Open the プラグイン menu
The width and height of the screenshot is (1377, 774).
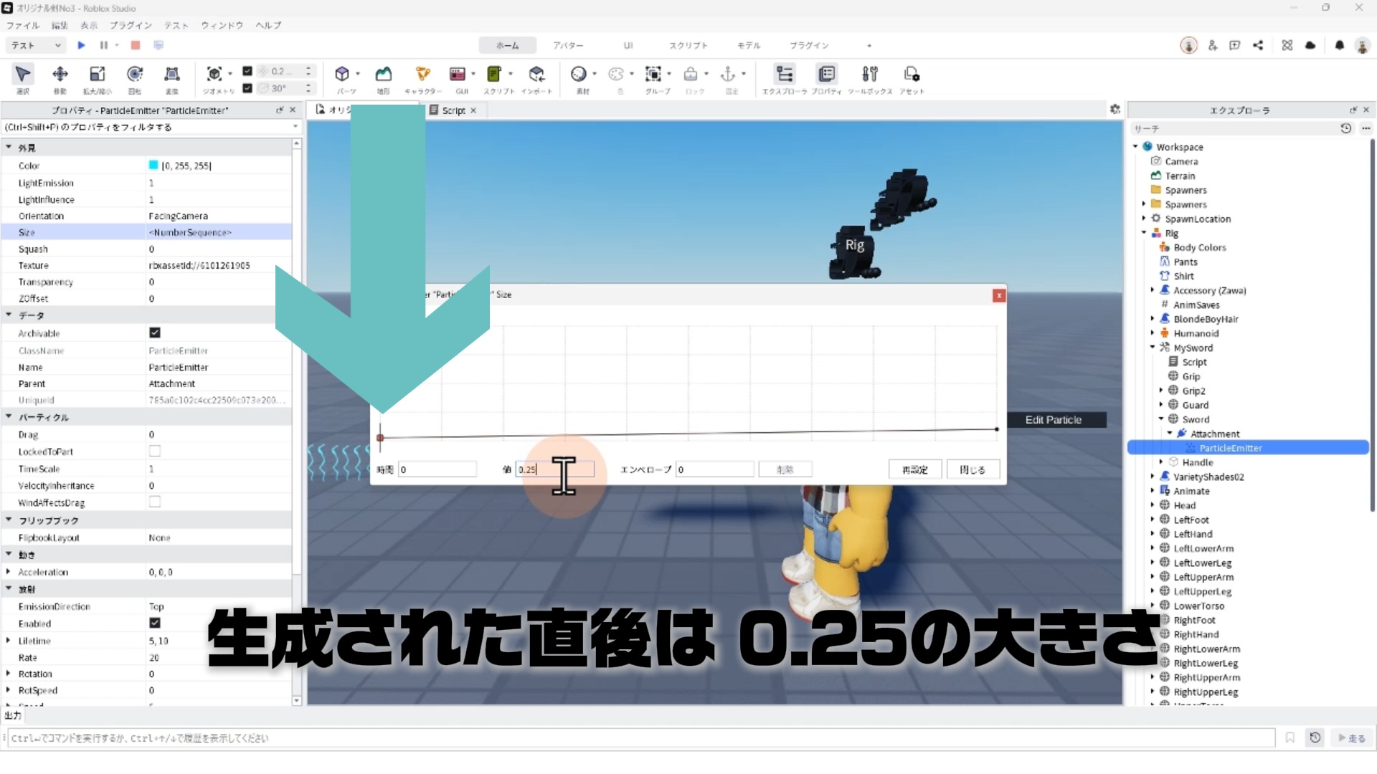(x=131, y=25)
